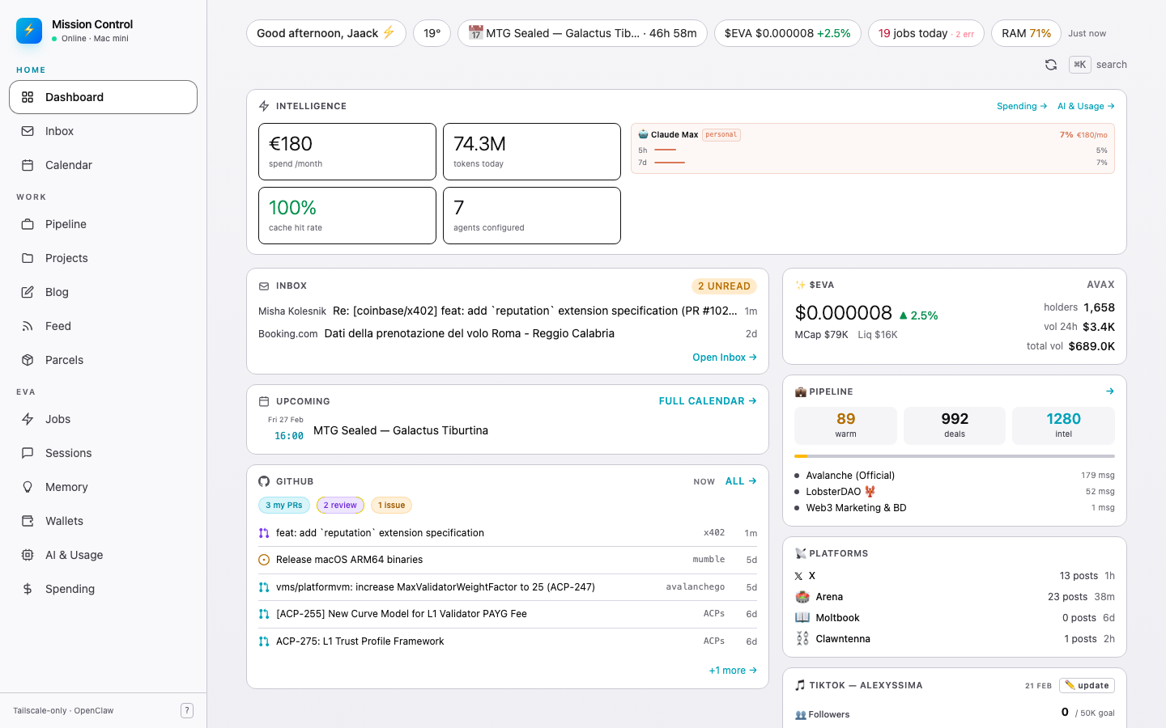Follow the AI & Usage link in Intelligence card
Image resolution: width=1166 pixels, height=728 pixels.
click(1086, 106)
